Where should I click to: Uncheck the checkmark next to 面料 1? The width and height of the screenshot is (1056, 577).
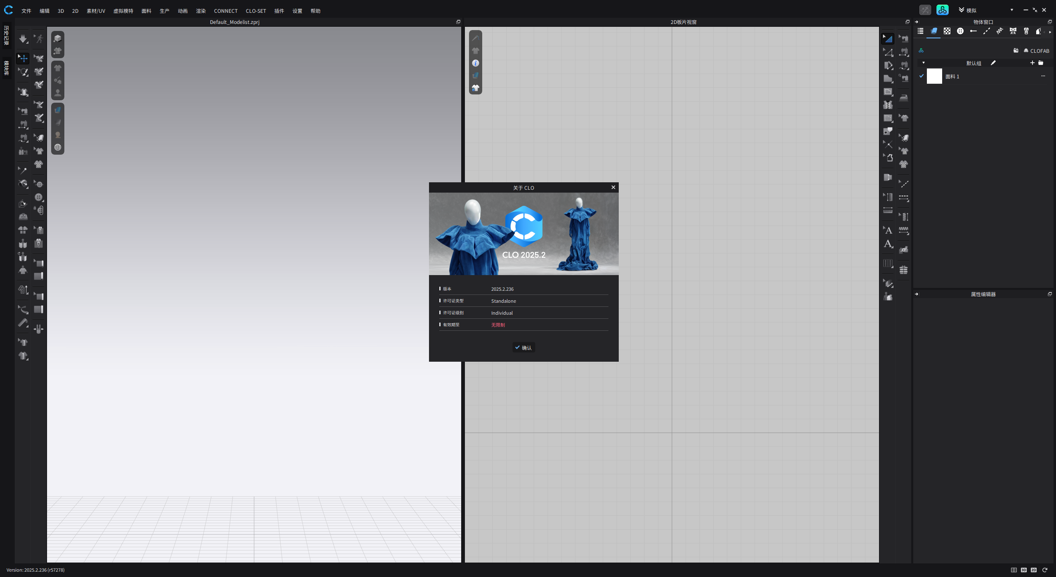coord(922,76)
